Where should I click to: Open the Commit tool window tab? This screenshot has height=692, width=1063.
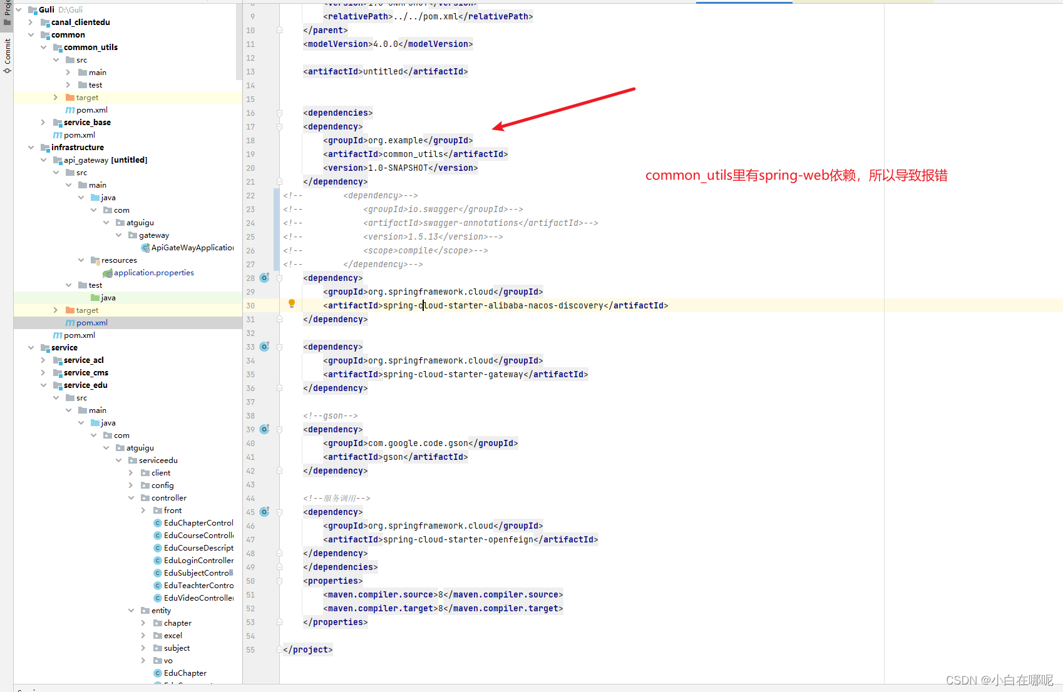coord(7,50)
